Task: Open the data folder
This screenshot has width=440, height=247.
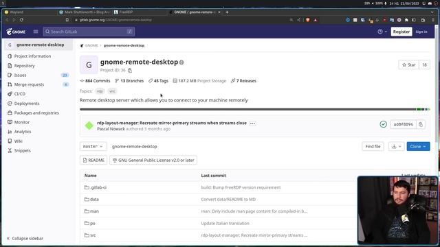Action: [94, 200]
